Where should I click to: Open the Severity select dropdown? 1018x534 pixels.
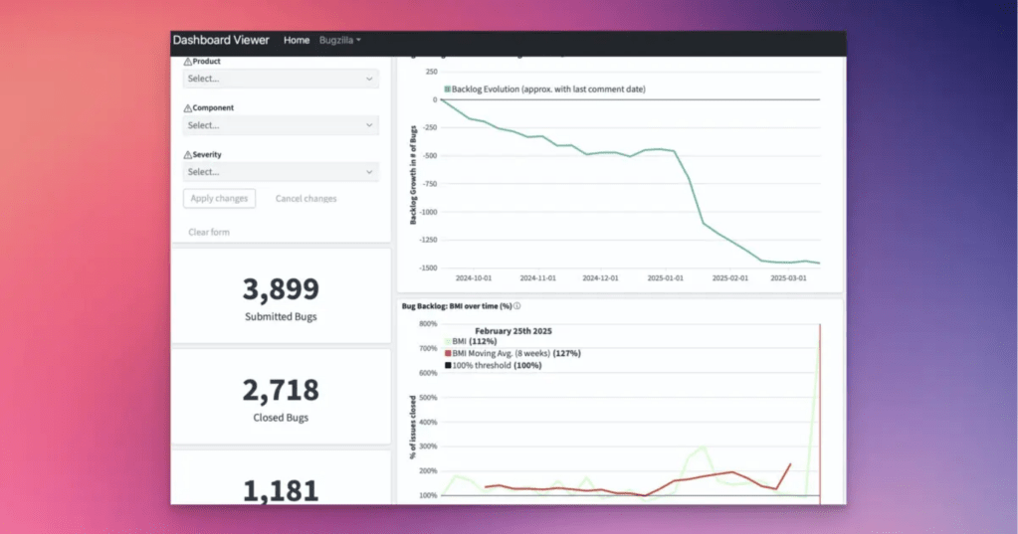pyautogui.click(x=281, y=172)
